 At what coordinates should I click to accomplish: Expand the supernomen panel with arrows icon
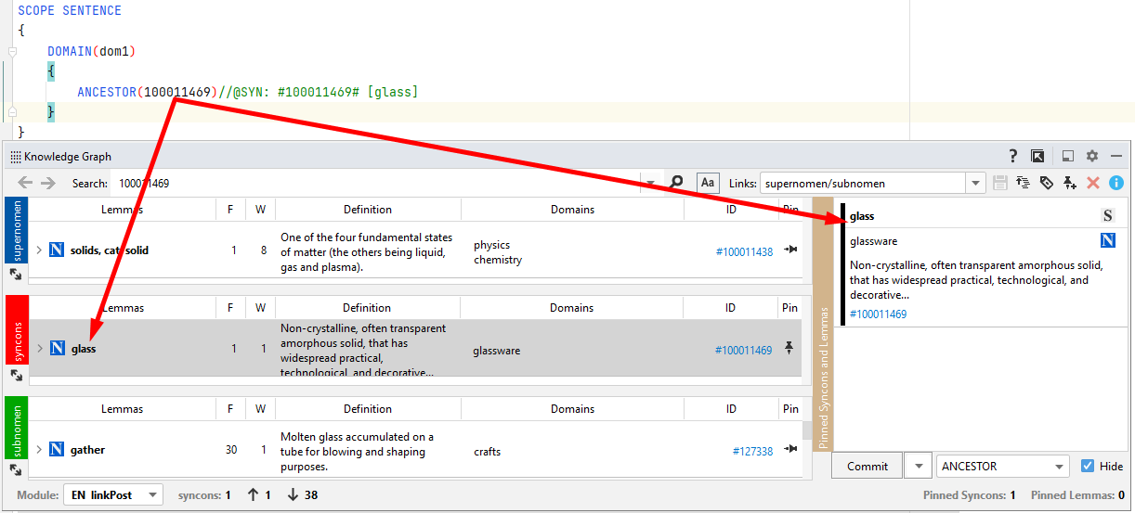(x=16, y=275)
